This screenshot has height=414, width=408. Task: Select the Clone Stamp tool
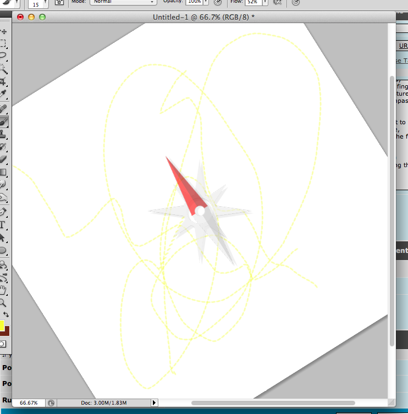click(x=3, y=134)
